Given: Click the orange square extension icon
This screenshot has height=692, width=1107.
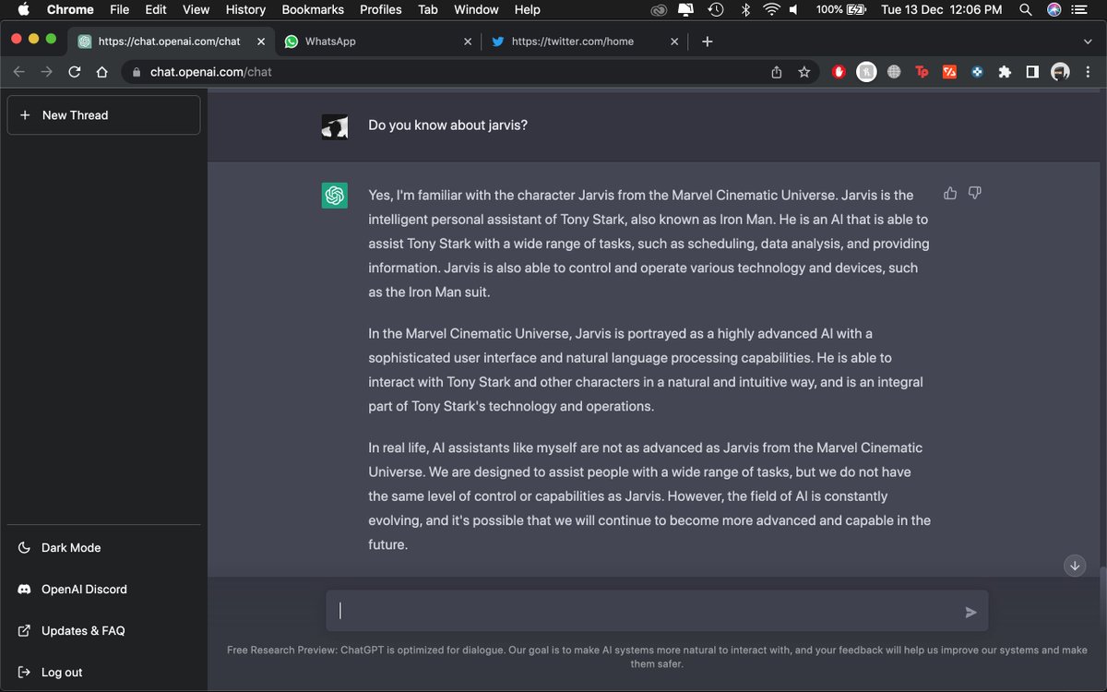Looking at the screenshot, I should (x=949, y=71).
